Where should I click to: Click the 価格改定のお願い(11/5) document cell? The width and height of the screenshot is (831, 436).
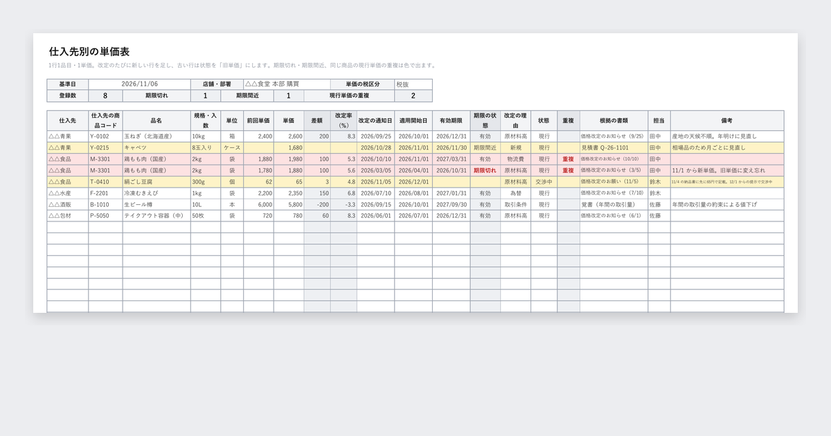coord(614,181)
